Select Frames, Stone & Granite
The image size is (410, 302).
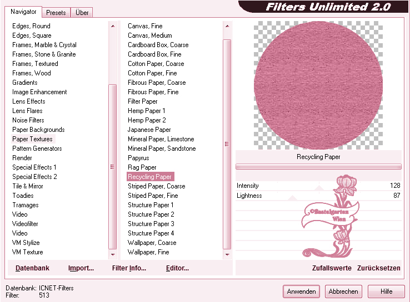tap(44, 54)
